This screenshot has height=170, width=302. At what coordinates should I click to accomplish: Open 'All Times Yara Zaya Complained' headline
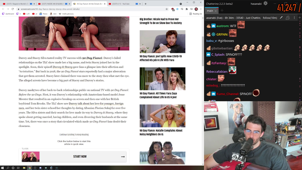point(158,95)
